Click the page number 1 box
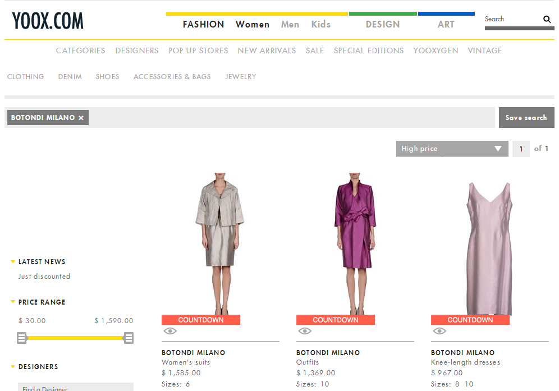This screenshot has height=391, width=559. coord(521,149)
